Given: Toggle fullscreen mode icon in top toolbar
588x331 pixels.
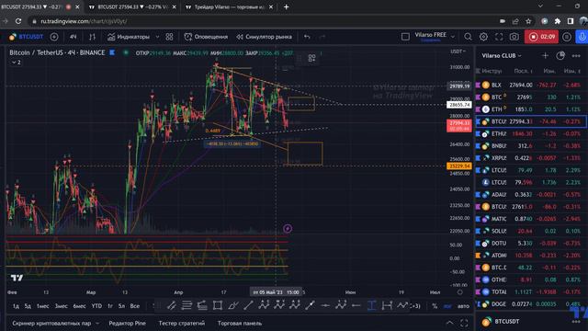Looking at the screenshot, I should tap(499, 37).
